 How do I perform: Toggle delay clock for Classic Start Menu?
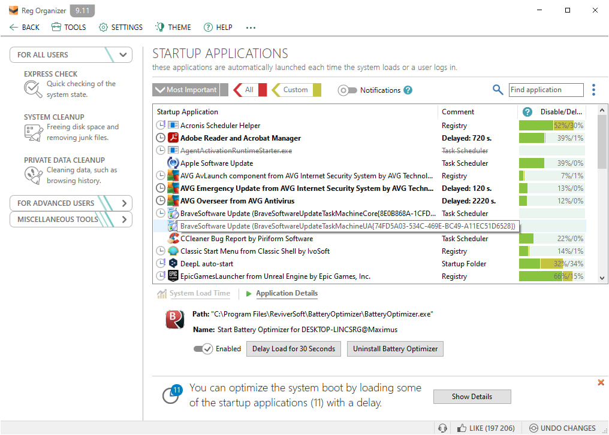pos(161,251)
